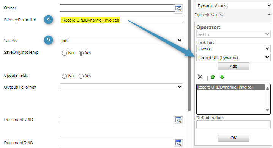The image size is (273, 148).
Task: Open the Look for Invoice dropdown
Action: 233,49
